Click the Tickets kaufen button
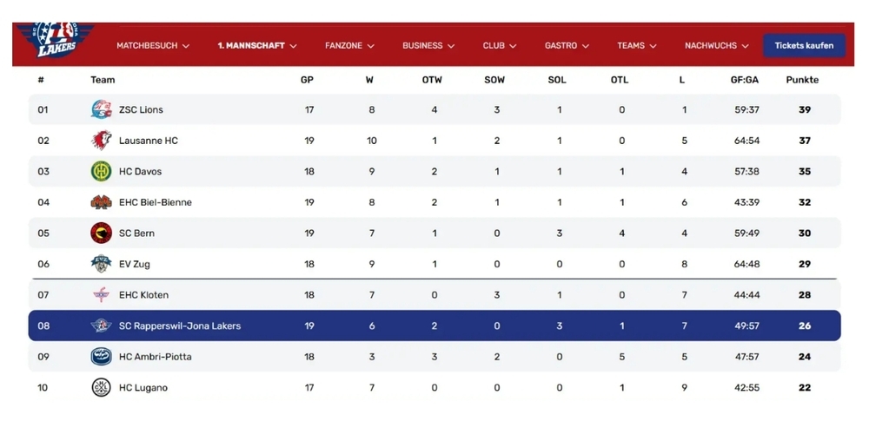This screenshot has height=434, width=869. coord(804,45)
